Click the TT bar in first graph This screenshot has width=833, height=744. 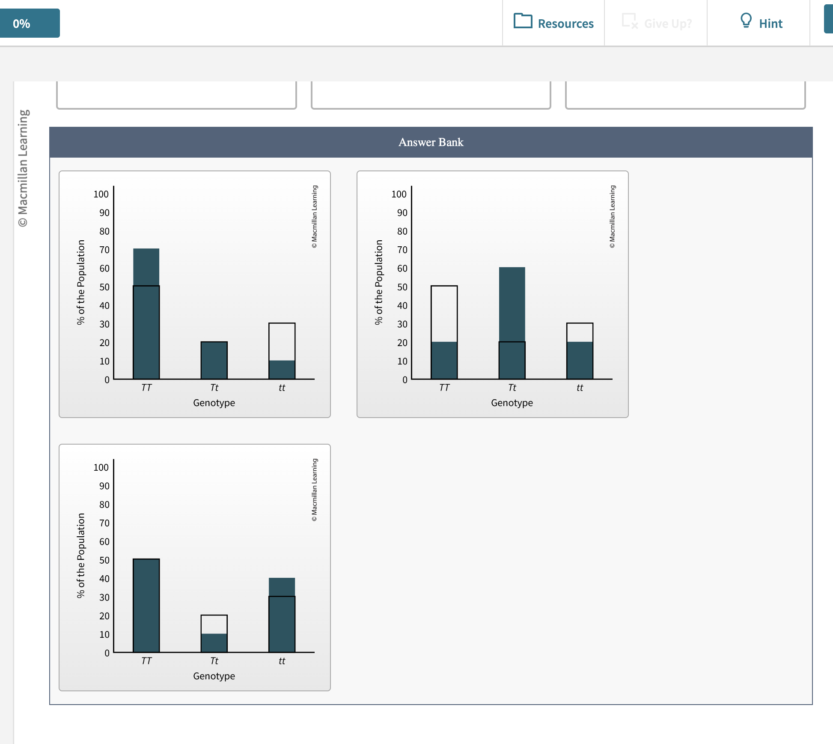[146, 314]
